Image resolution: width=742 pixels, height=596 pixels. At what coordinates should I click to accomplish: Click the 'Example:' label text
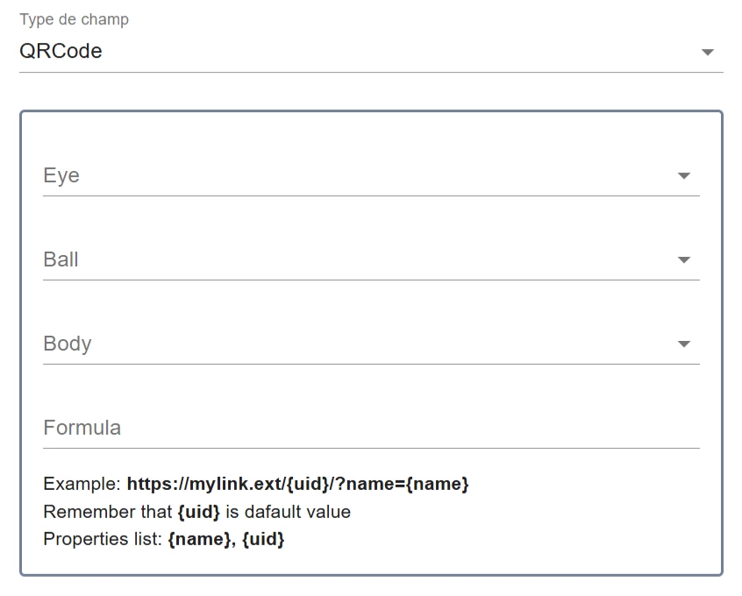click(82, 484)
